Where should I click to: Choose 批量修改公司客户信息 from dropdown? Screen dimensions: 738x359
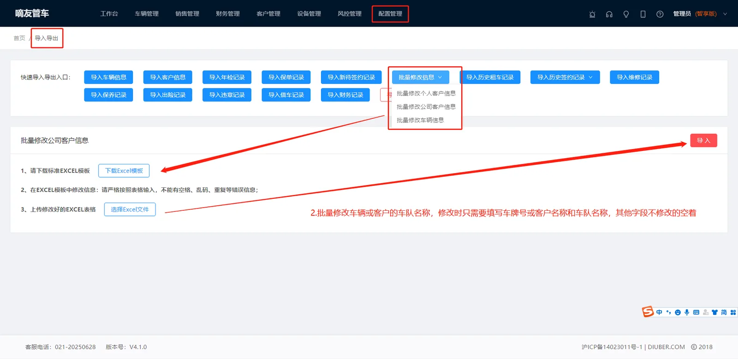tap(426, 107)
